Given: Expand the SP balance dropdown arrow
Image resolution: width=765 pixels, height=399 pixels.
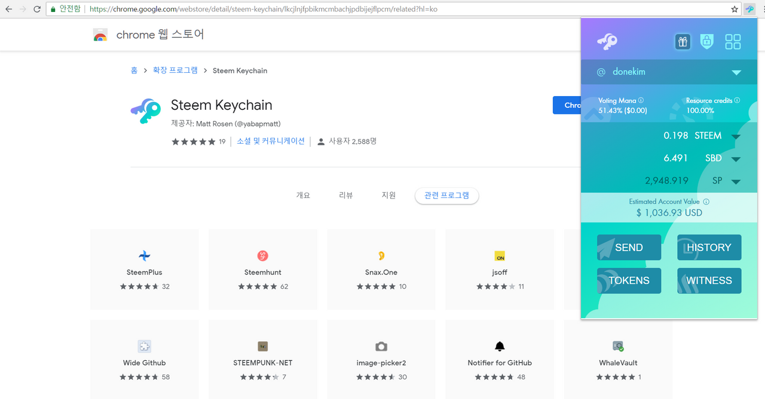Looking at the screenshot, I should (736, 182).
